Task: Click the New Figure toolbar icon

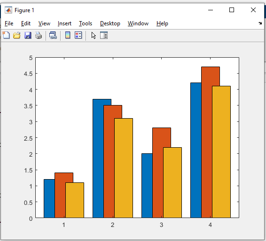Action: [x=6, y=35]
